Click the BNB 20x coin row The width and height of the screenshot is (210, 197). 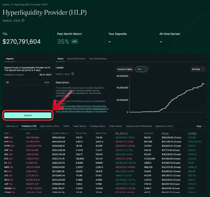pyautogui.click(x=8, y=137)
